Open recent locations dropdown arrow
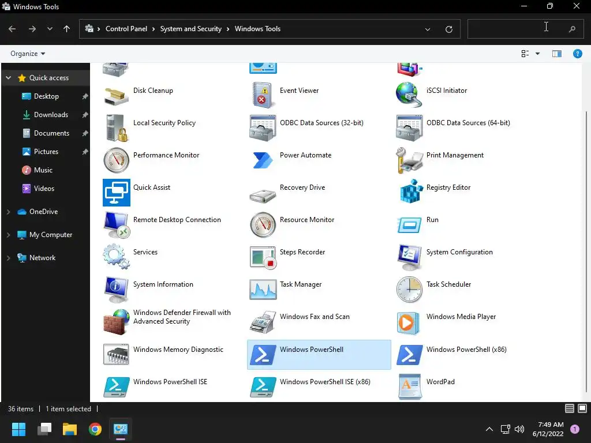Image resolution: width=591 pixels, height=443 pixels. (50, 29)
